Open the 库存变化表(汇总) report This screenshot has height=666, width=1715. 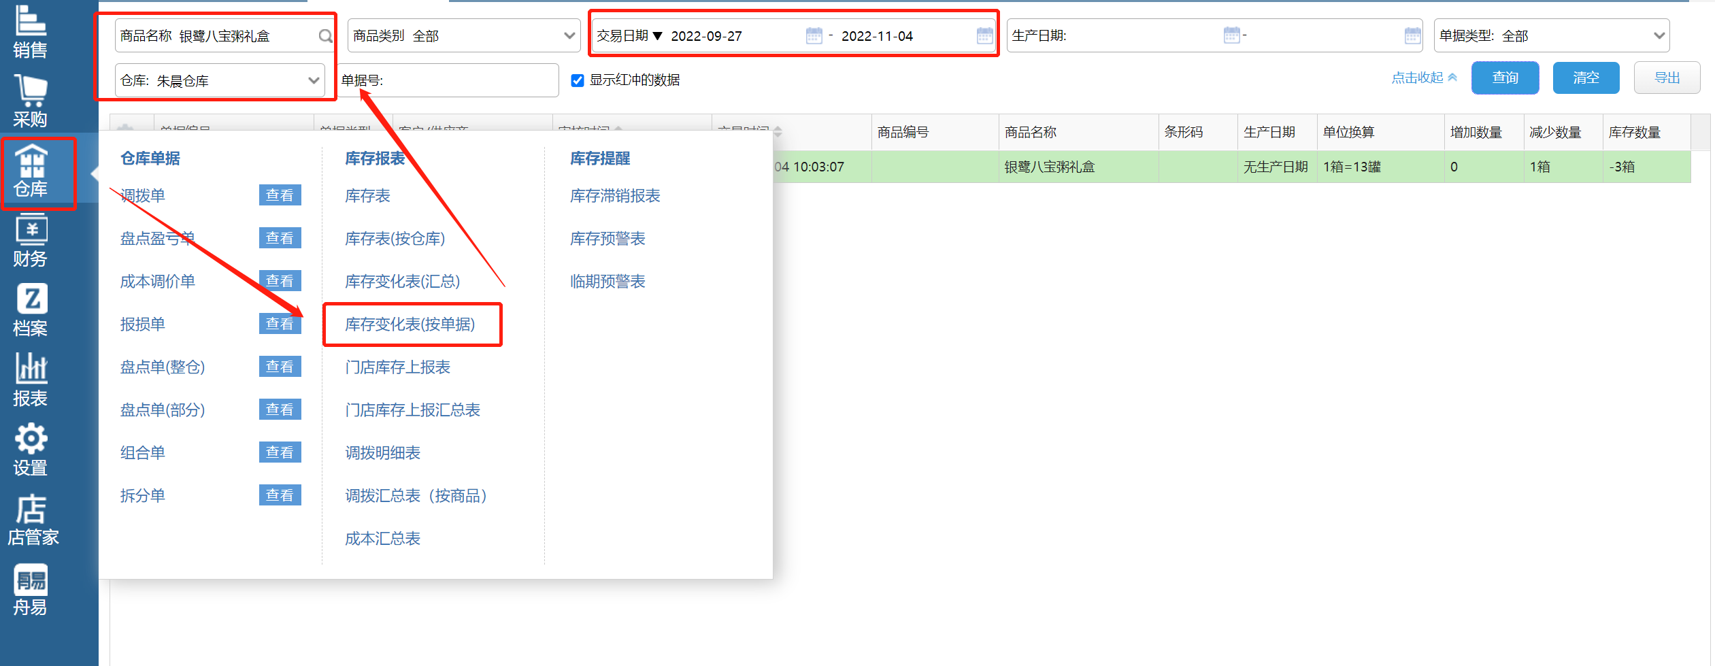pos(402,282)
